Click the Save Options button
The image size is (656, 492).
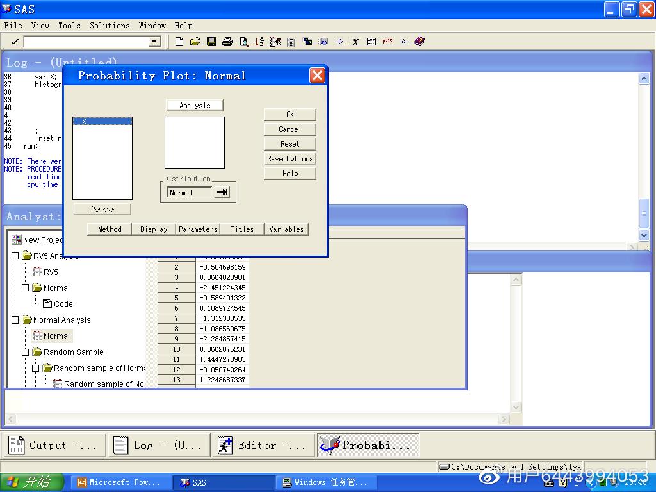(290, 159)
